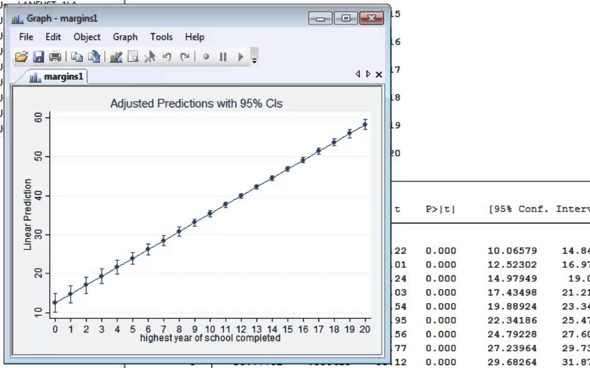Minimize the Graph - margins1 window
590x368 pixels.
click(x=320, y=18)
